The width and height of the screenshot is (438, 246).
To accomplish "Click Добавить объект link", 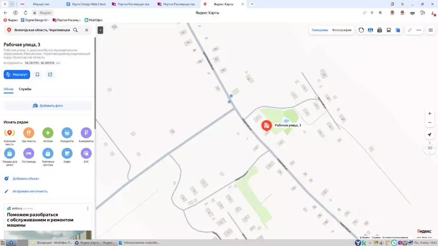I will coord(26,179).
